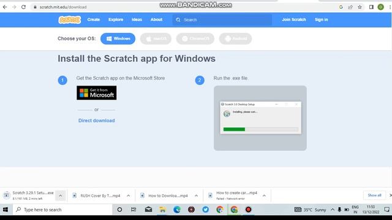Click the taskbar search box
Screen dimensions: 392x220
click(62, 210)
